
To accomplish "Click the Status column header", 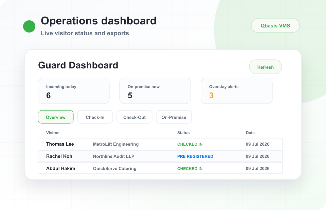I will pos(183,133).
